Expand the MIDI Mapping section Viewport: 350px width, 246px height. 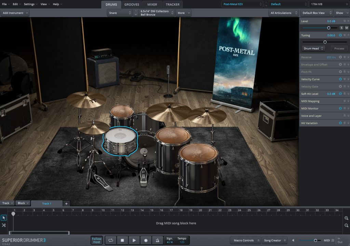coord(348,101)
